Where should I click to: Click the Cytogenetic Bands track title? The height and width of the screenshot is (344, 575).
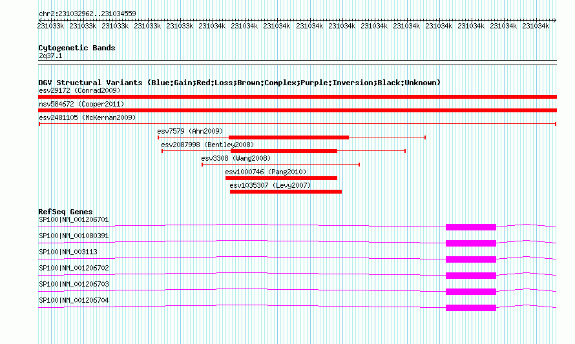click(77, 48)
